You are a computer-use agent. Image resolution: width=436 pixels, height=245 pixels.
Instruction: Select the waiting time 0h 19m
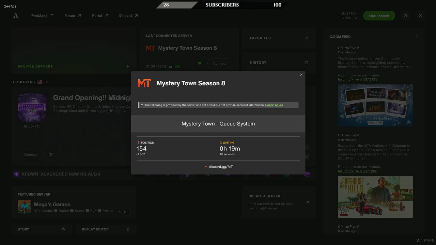click(230, 149)
